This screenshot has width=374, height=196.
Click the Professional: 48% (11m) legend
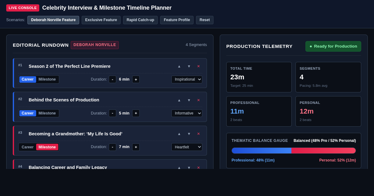coord(253,160)
